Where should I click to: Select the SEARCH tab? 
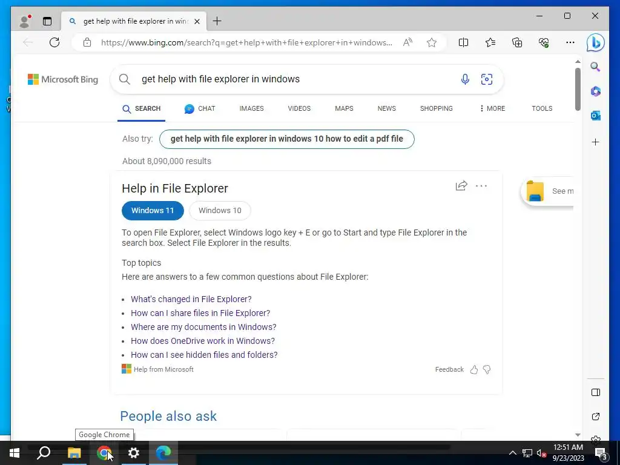142,109
